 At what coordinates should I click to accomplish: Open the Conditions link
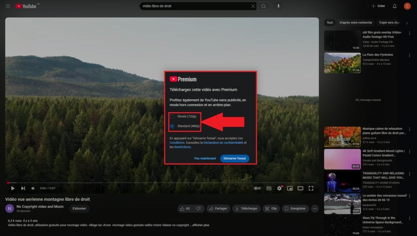click(177, 143)
